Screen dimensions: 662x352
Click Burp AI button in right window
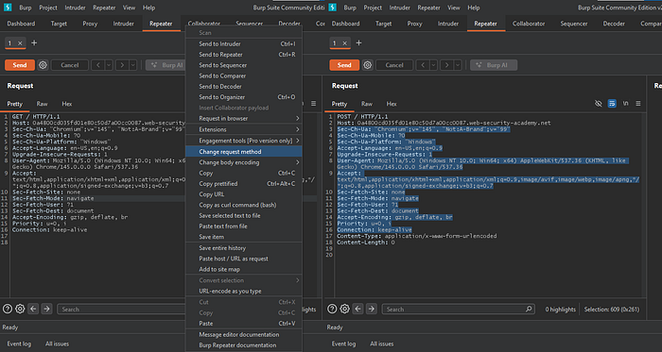[x=494, y=65]
